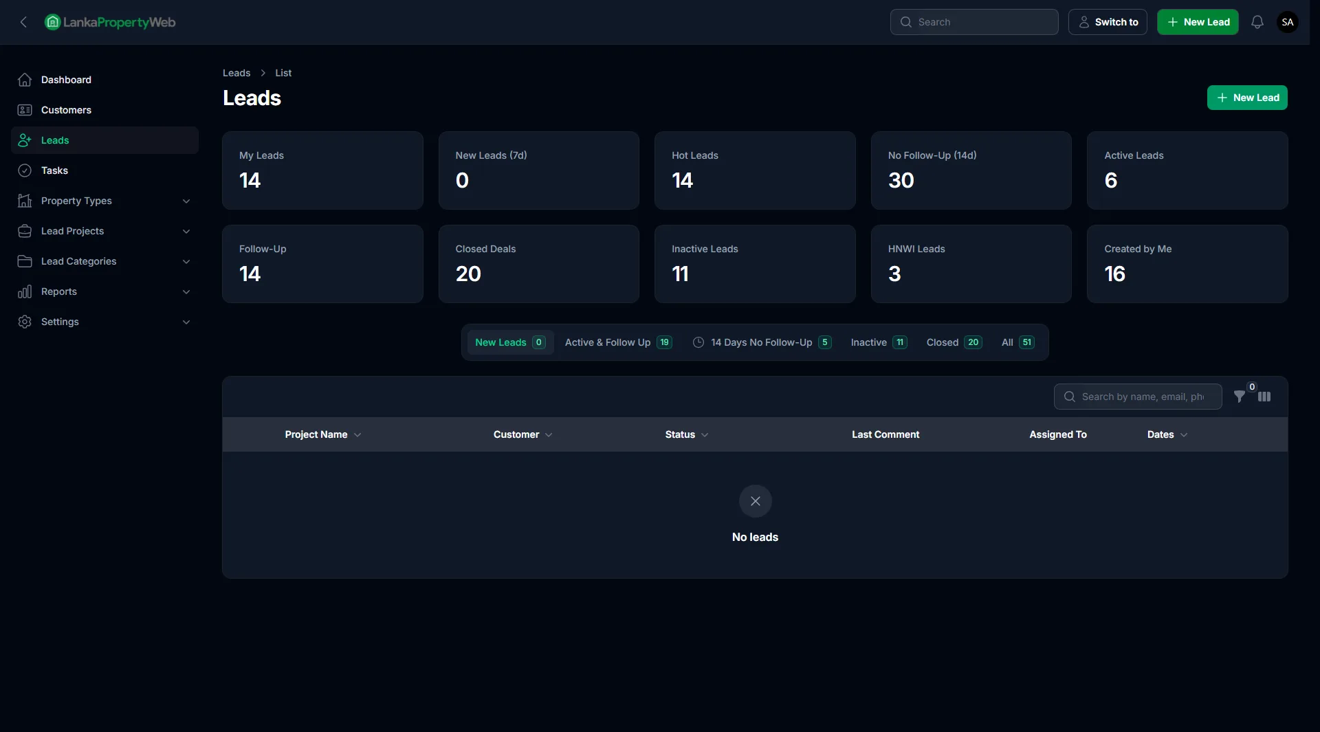Viewport: 1320px width, 732px height.
Task: Click the Switch to button
Action: point(1107,22)
